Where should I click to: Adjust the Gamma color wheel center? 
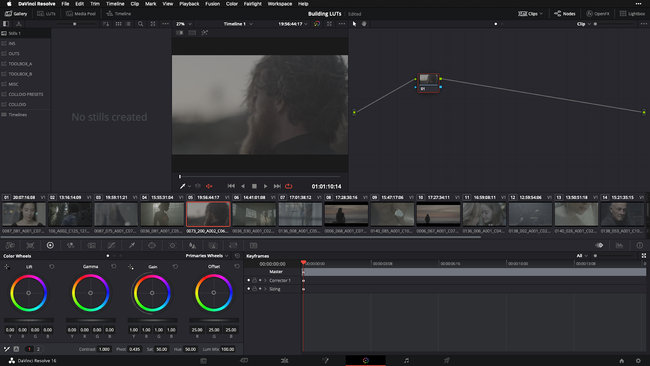coord(91,293)
